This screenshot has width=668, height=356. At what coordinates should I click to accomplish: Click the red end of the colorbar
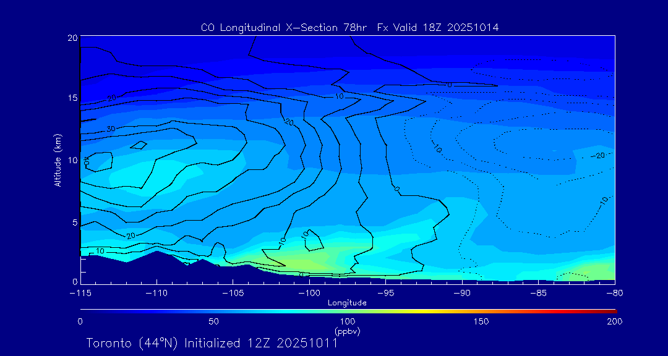[609, 310]
